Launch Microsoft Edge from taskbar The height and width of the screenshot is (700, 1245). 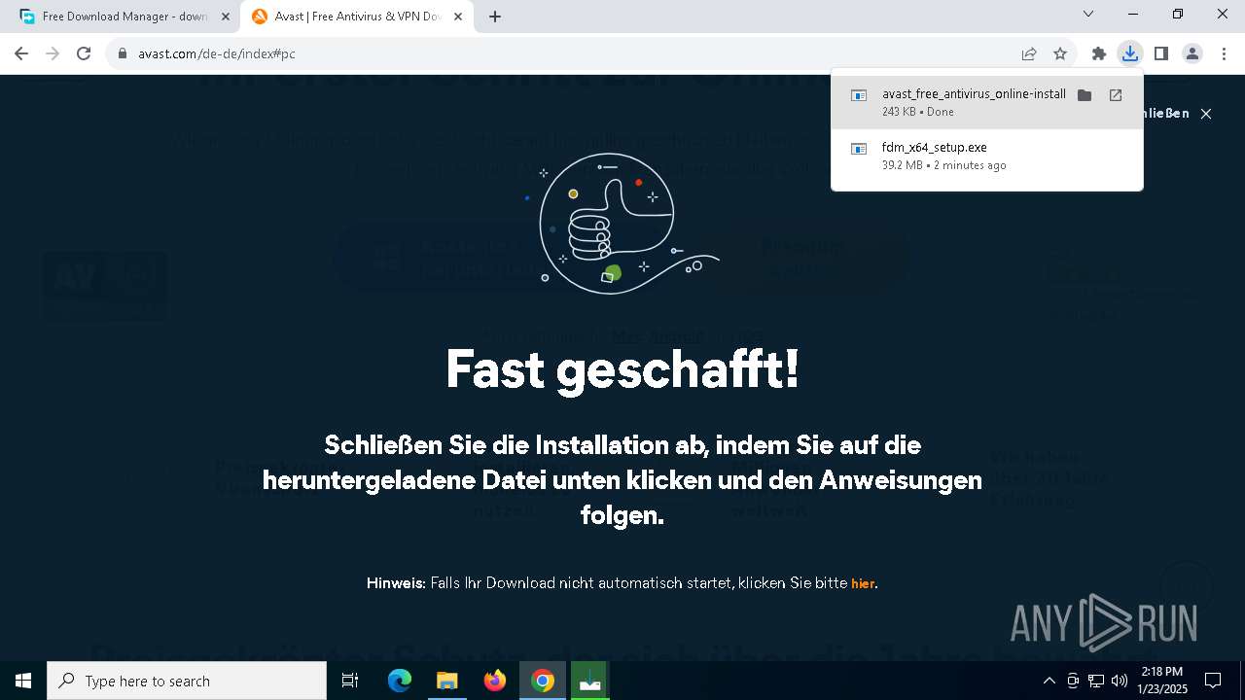400,681
